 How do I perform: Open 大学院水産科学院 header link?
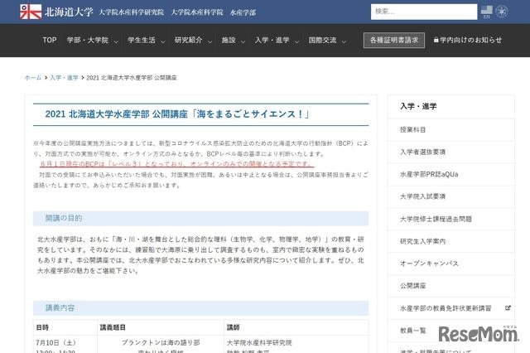click(197, 12)
